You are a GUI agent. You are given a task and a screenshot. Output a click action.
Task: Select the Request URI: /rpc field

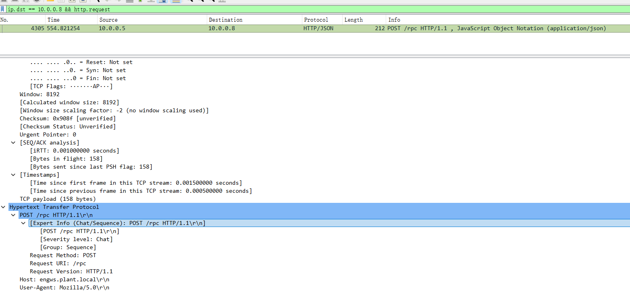pyautogui.click(x=58, y=263)
